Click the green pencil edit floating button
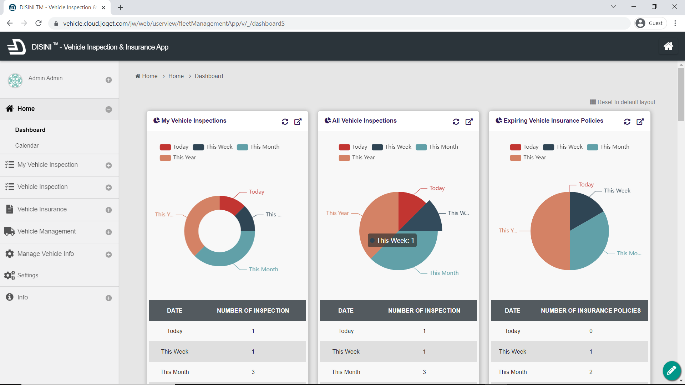685x385 pixels. pyautogui.click(x=671, y=371)
